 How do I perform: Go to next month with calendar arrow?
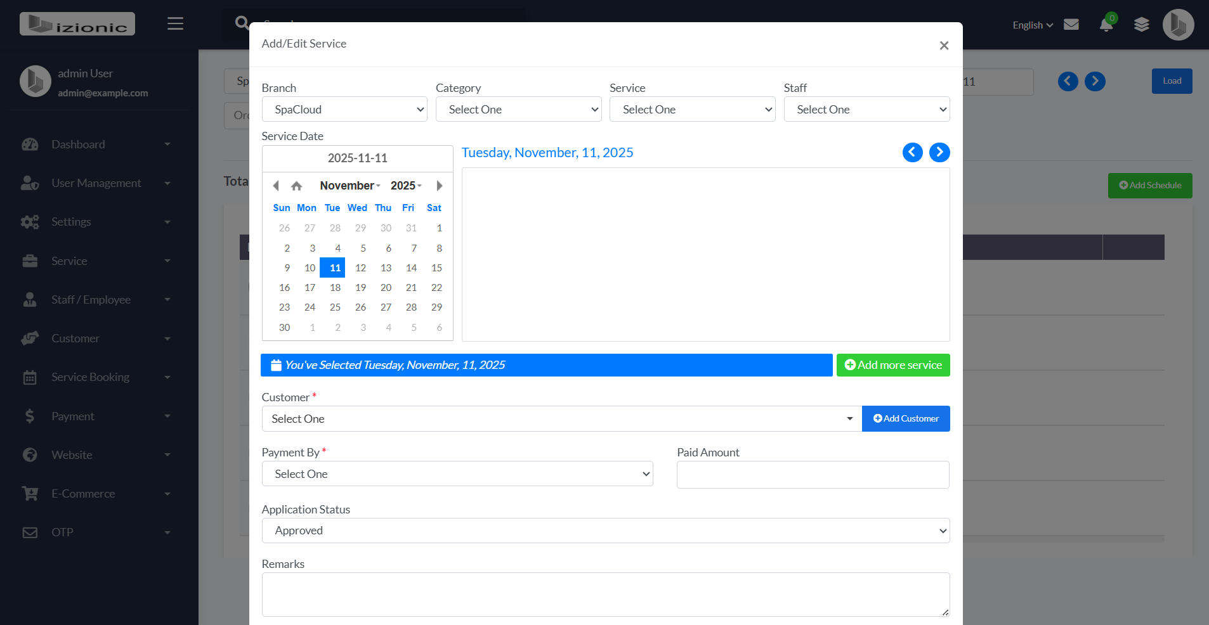439,186
